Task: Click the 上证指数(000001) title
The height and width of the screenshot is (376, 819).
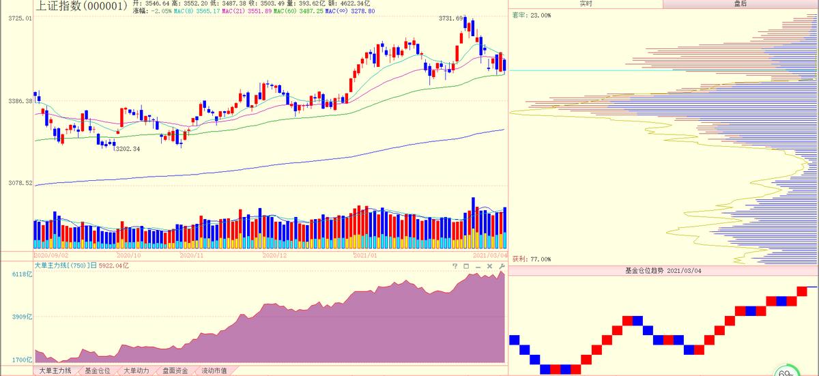Action: pos(81,6)
